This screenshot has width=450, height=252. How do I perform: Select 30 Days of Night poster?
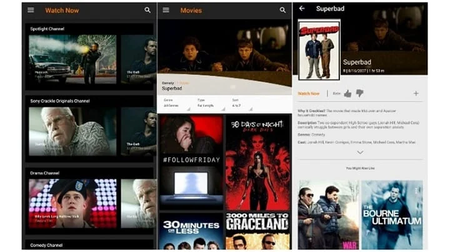point(257,162)
